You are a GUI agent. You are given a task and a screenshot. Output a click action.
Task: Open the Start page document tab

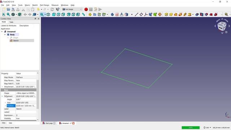49,123
